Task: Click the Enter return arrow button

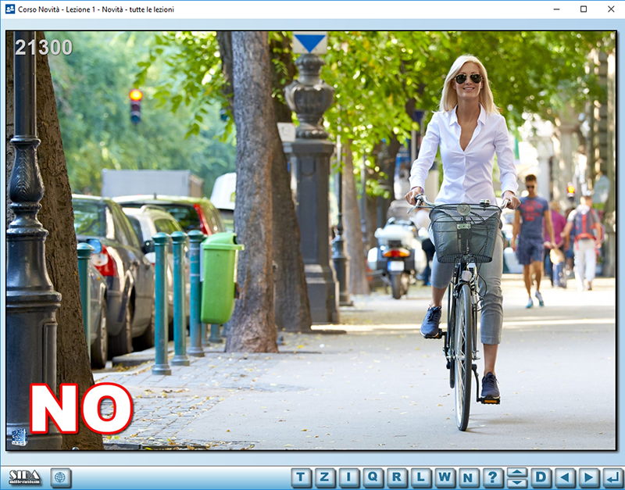Action: click(x=612, y=477)
